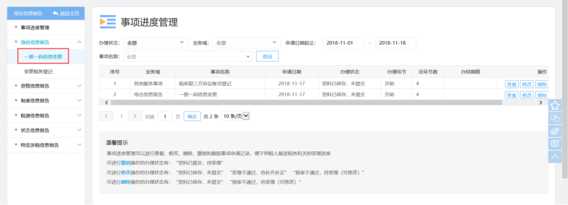This screenshot has height=205, width=568.
Task: Click the back-to-top arrow icon
Action: click(555, 157)
